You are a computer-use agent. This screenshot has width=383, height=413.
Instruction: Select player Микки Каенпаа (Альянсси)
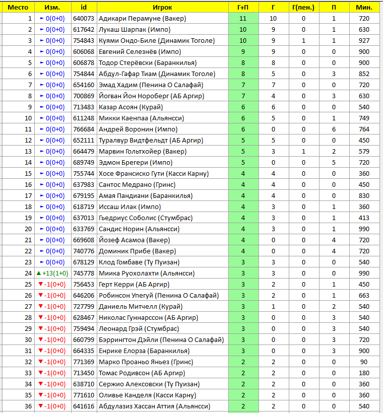pyautogui.click(x=141, y=118)
